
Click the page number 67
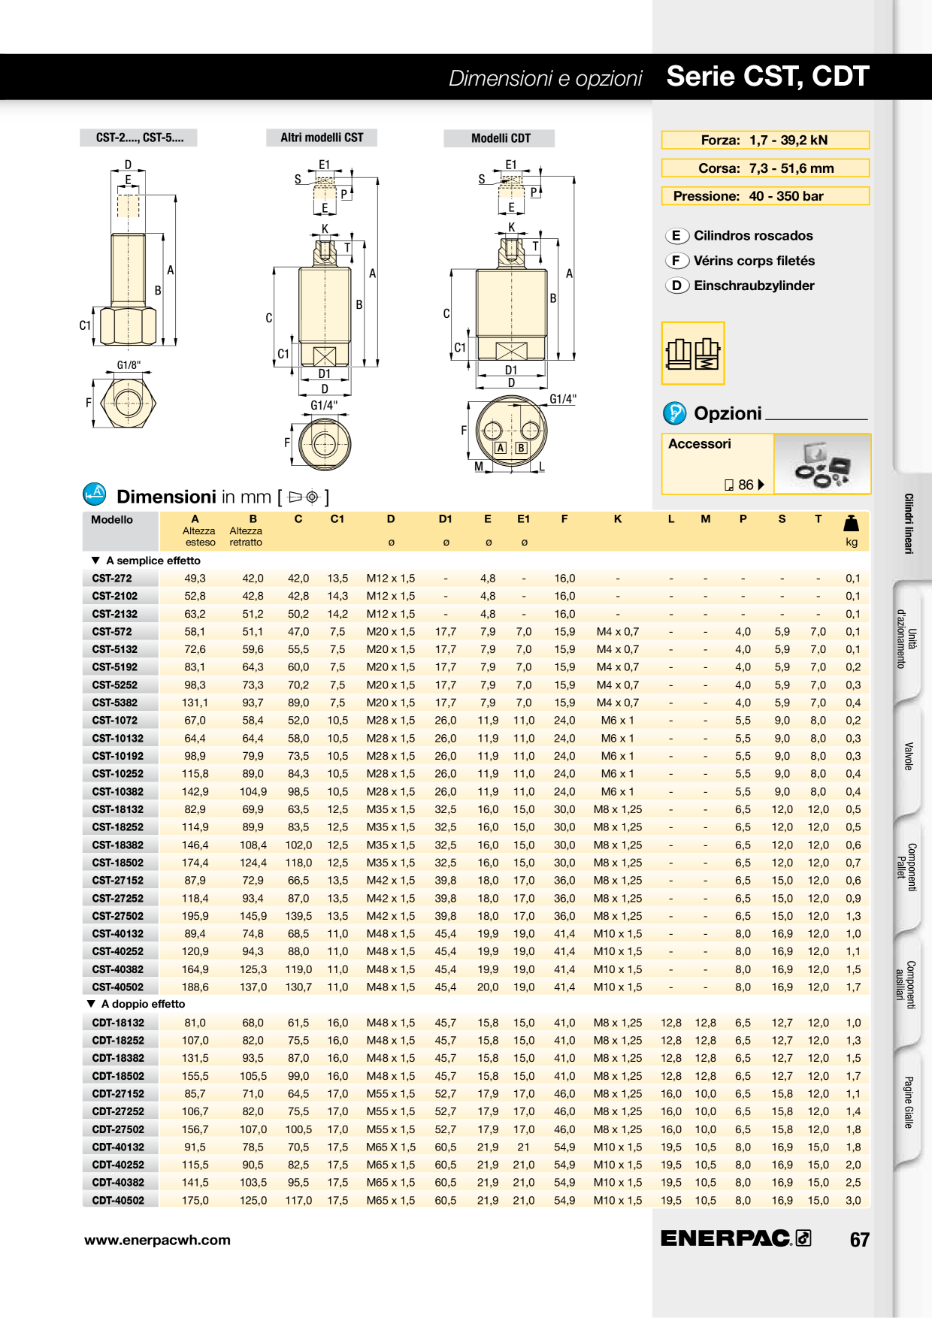pyautogui.click(x=860, y=1240)
